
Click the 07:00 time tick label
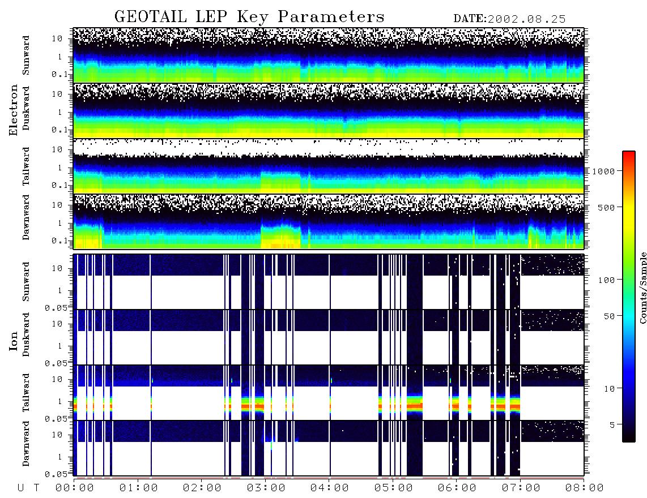click(x=521, y=488)
